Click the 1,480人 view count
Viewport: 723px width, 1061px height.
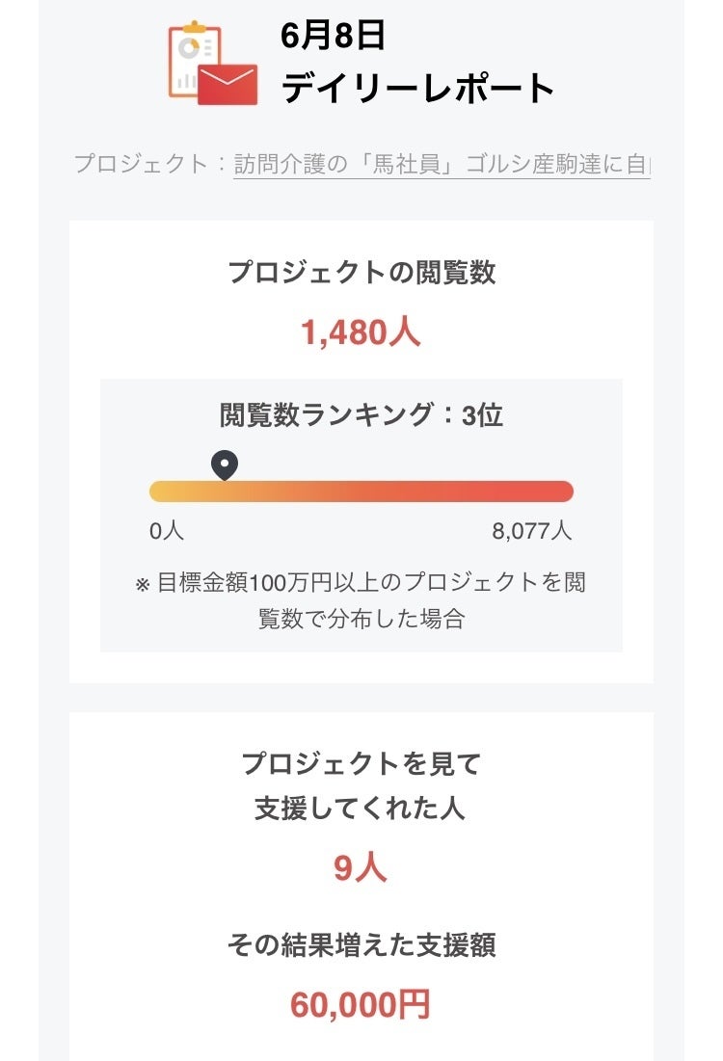361,333
